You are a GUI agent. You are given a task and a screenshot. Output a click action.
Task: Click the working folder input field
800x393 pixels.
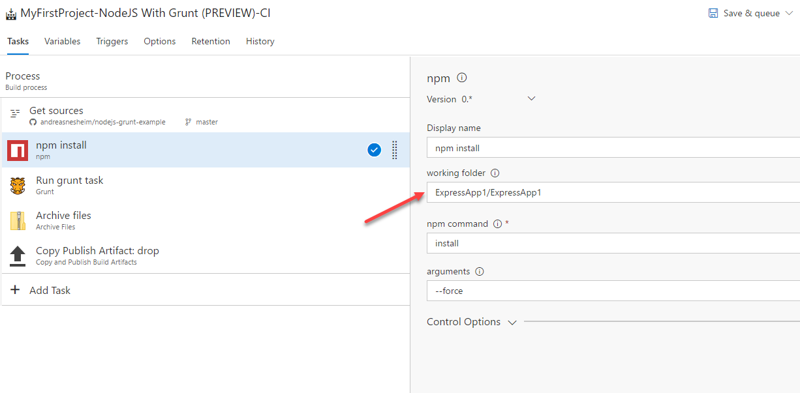613,192
